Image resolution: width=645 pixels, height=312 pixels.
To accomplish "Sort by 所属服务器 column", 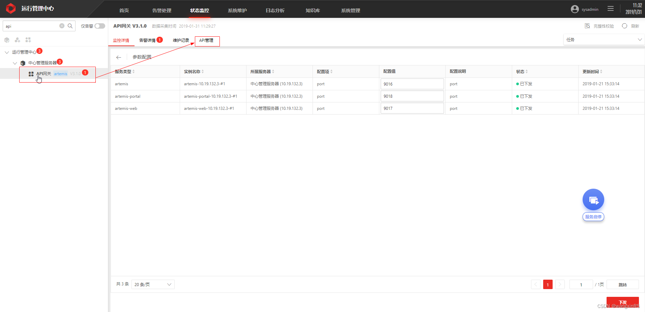I will click(x=273, y=71).
